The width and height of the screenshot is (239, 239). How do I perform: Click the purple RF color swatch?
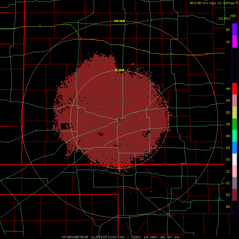(x=234, y=30)
